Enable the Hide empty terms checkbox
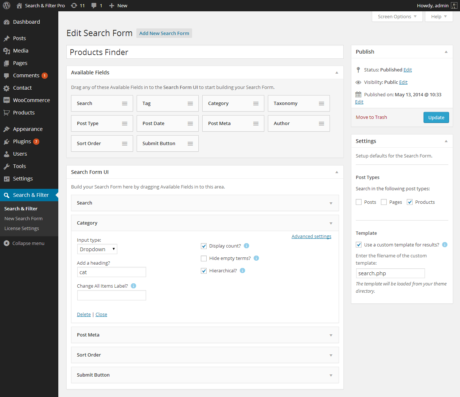 click(x=204, y=258)
